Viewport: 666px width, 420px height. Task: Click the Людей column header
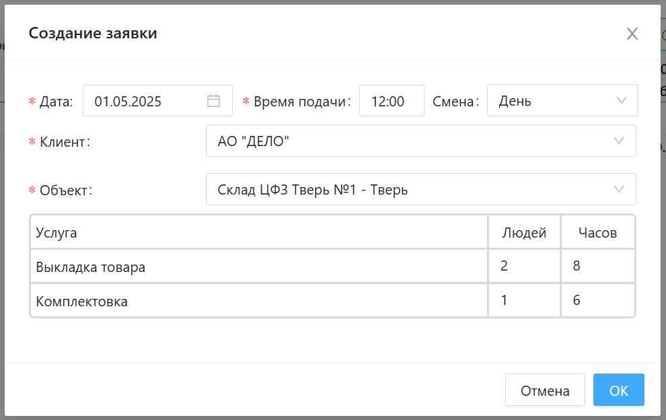[524, 233]
